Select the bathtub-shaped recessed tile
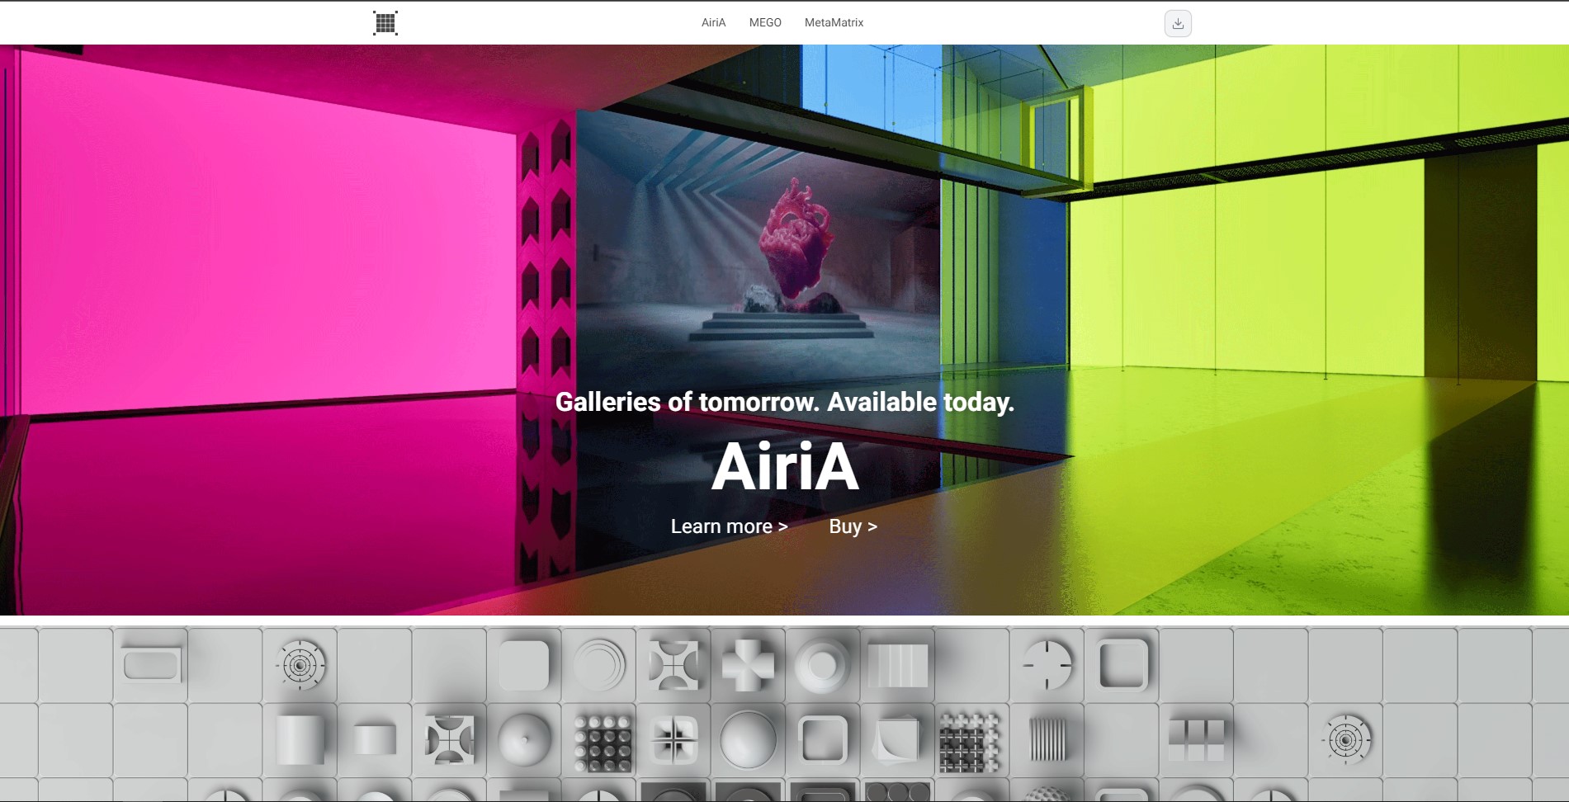1569x802 pixels. 151,664
